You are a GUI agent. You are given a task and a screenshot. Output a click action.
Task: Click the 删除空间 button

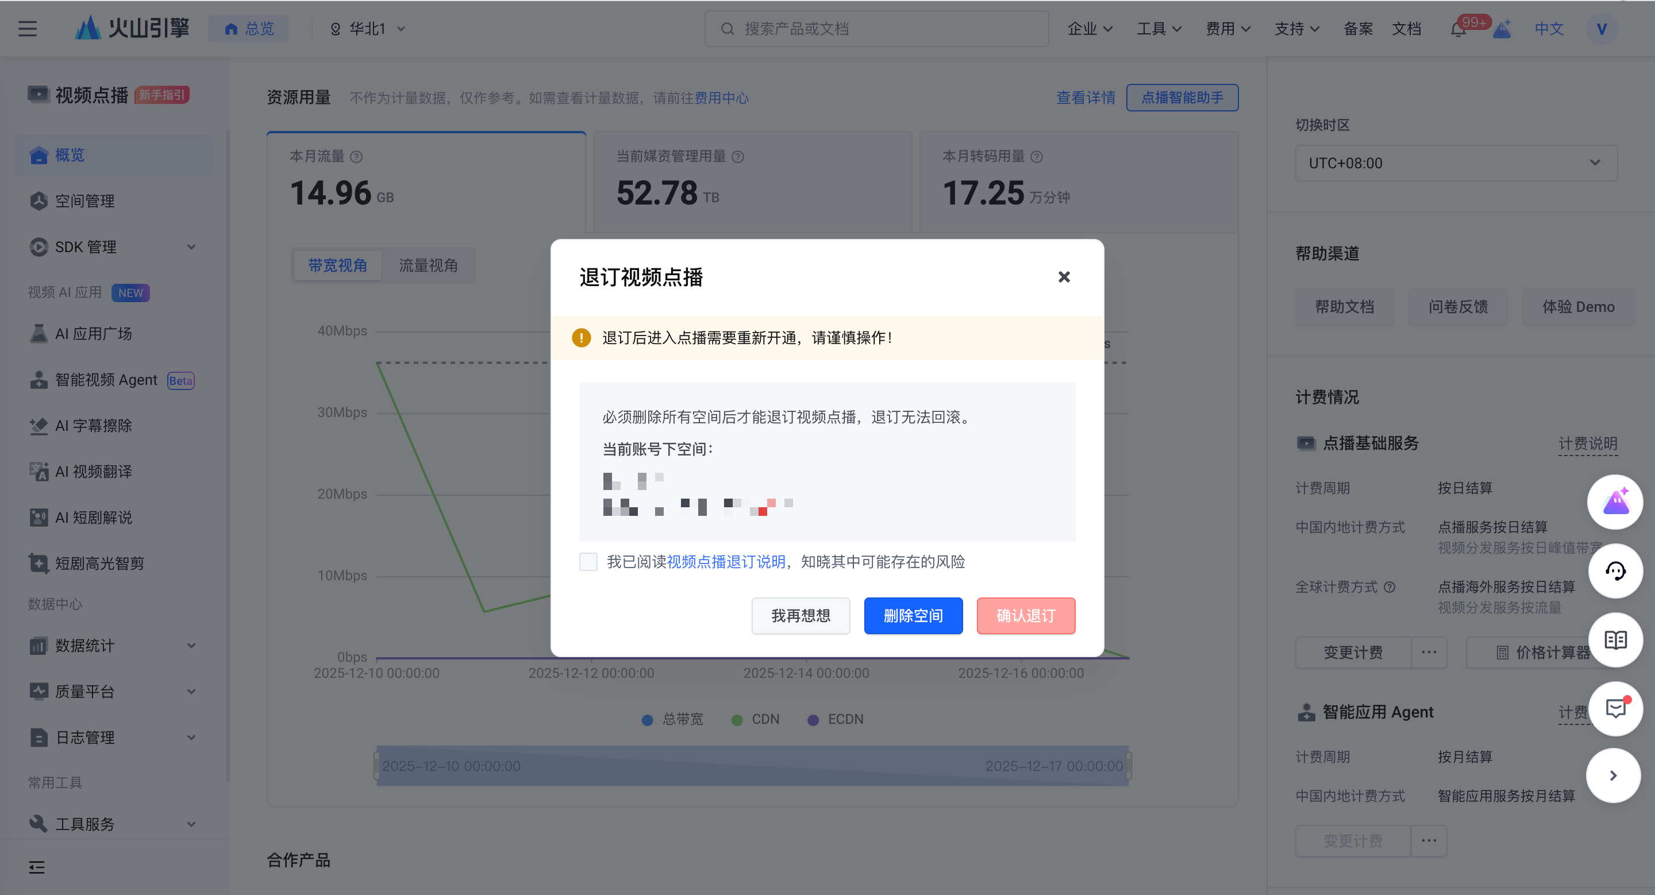pos(913,616)
